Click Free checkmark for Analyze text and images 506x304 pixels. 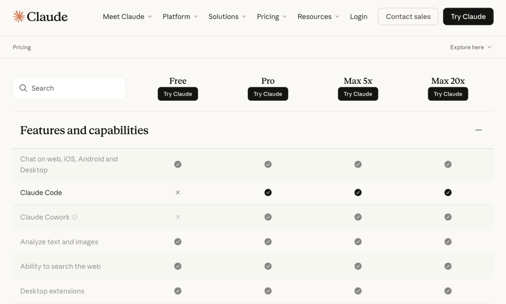pyautogui.click(x=178, y=242)
